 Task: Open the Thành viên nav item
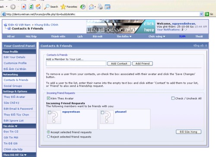click(x=58, y=37)
